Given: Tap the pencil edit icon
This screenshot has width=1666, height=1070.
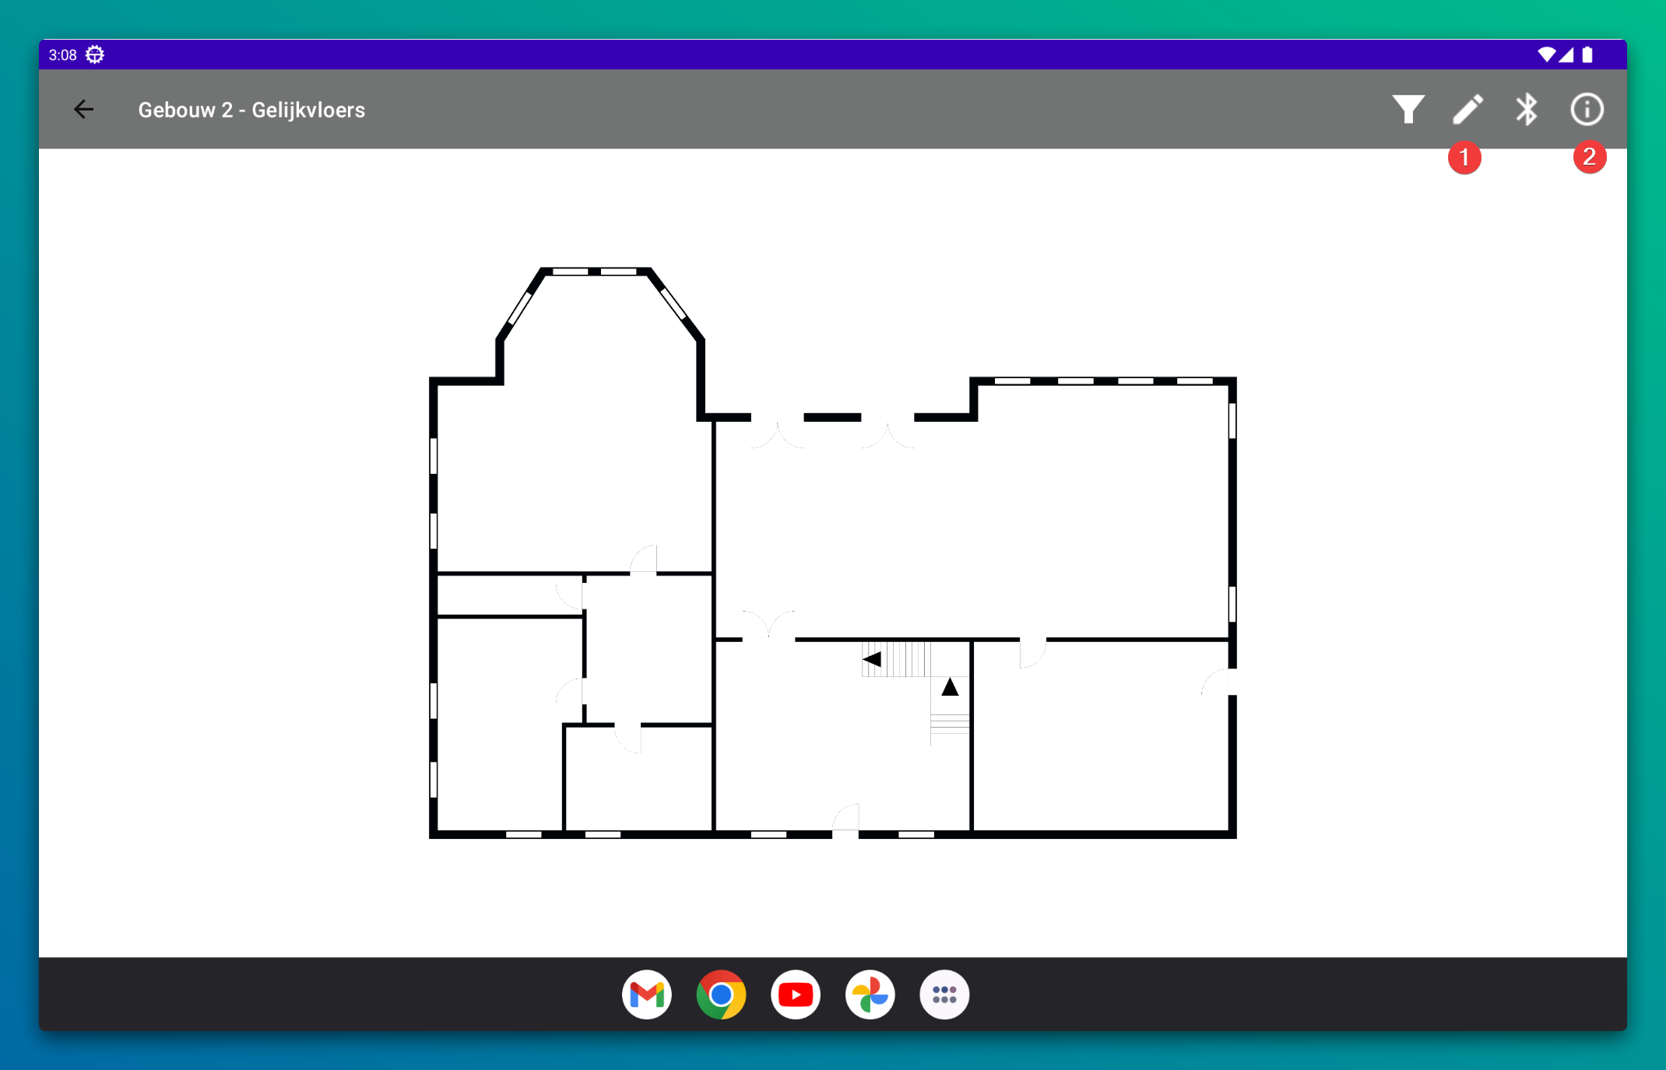Looking at the screenshot, I should (x=1467, y=110).
